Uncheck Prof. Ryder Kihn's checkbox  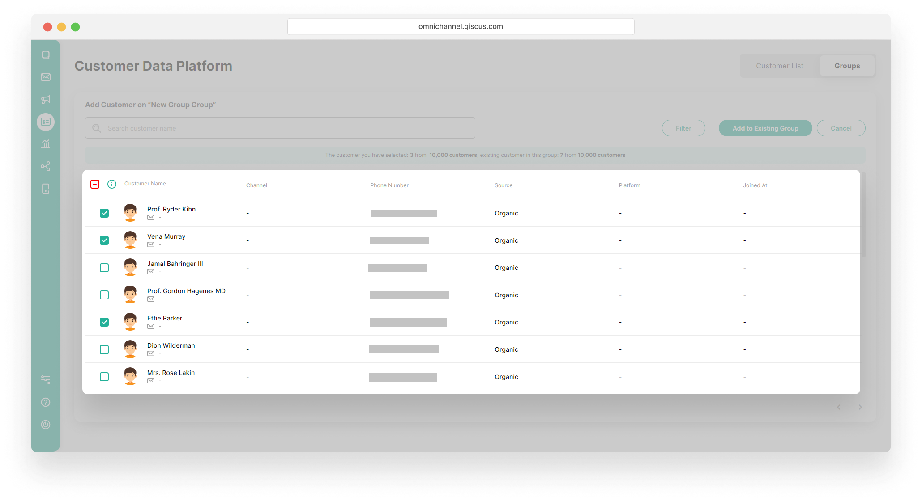(x=104, y=213)
